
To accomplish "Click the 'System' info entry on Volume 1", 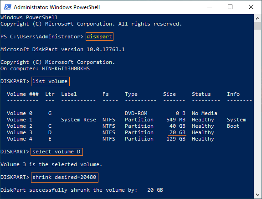I will (236, 120).
